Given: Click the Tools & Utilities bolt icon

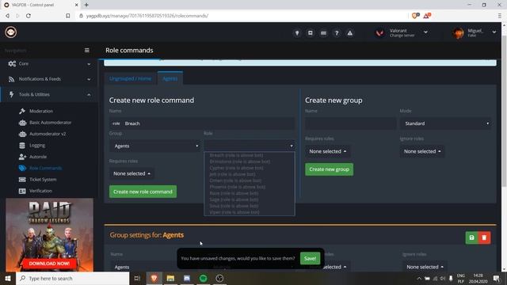Looking at the screenshot, I should point(12,94).
